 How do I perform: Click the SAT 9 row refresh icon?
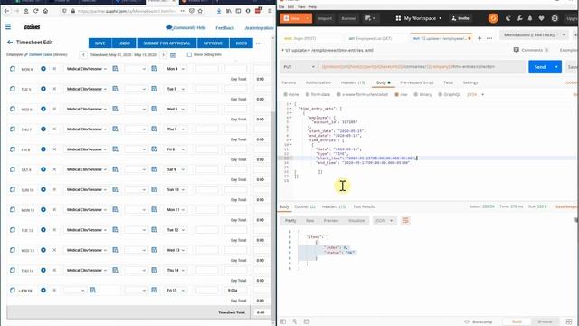[13, 169]
